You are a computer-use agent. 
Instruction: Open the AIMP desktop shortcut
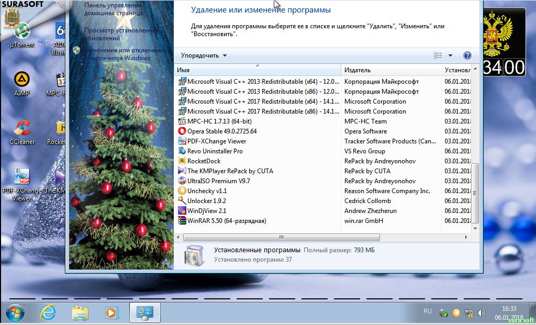click(x=21, y=83)
